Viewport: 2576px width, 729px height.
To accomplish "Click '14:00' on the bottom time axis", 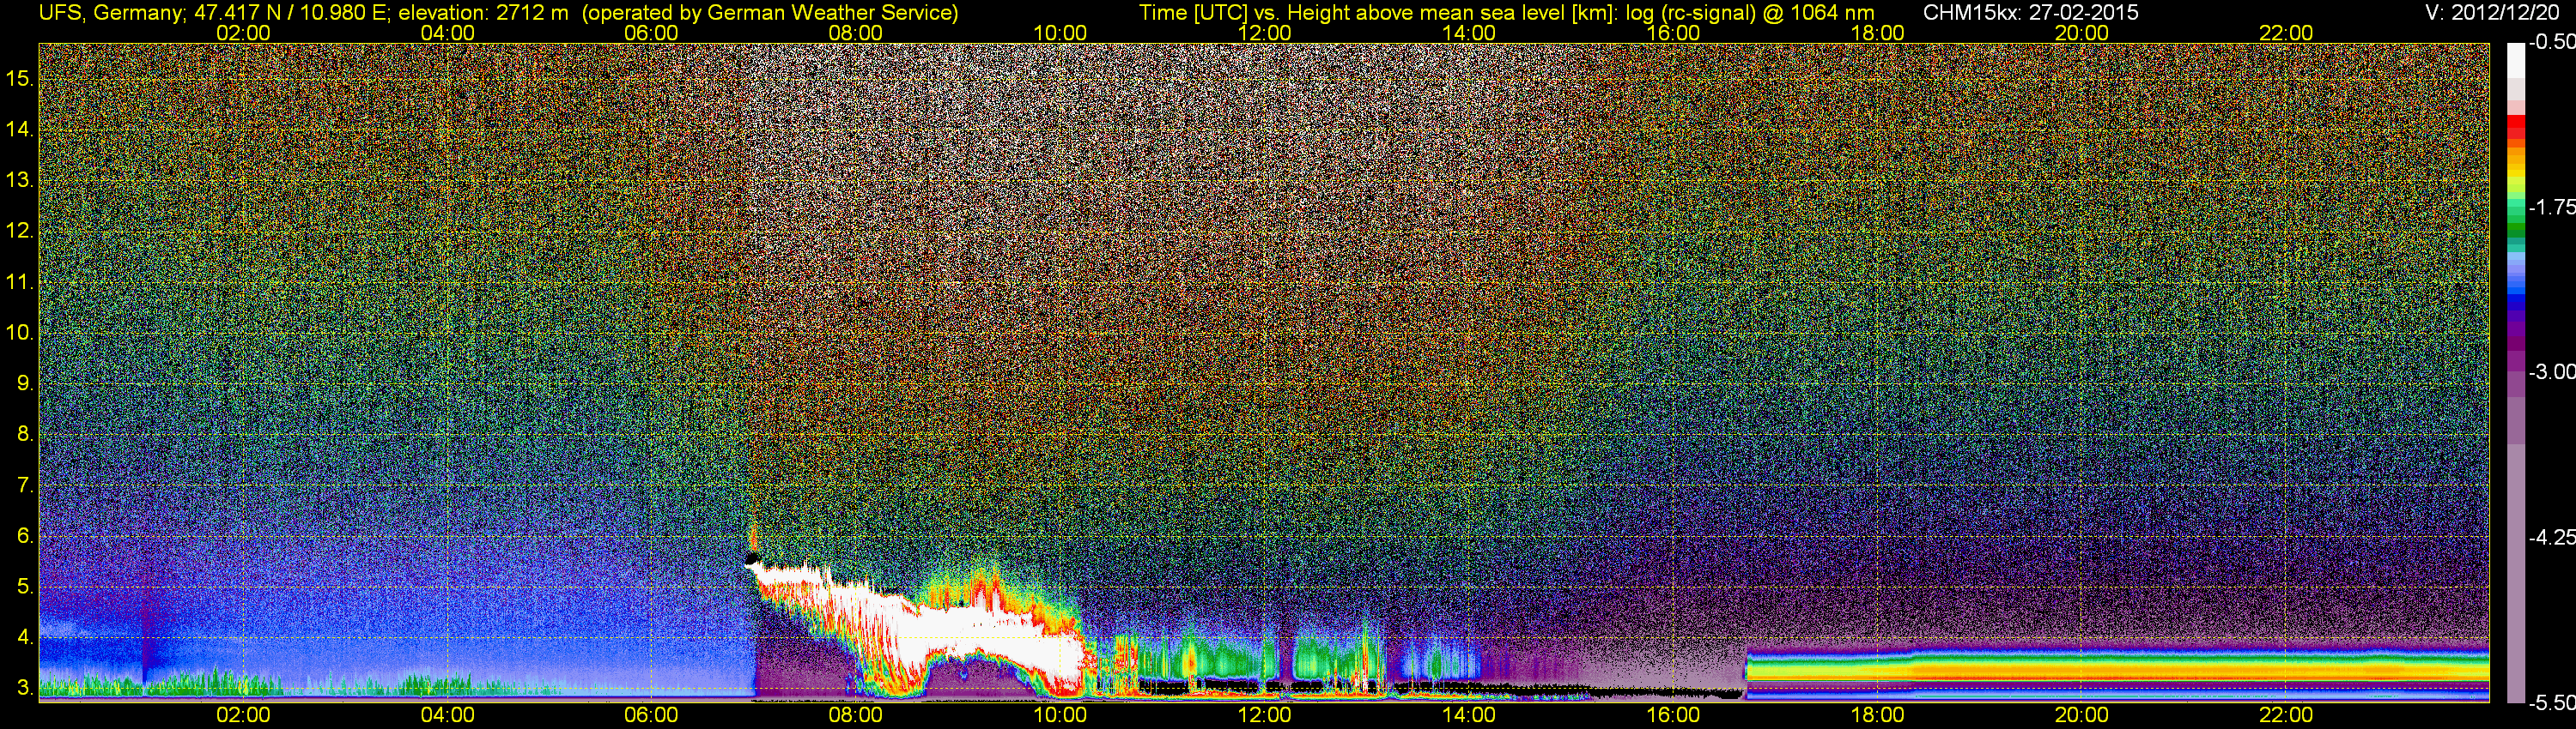I will (1469, 715).
